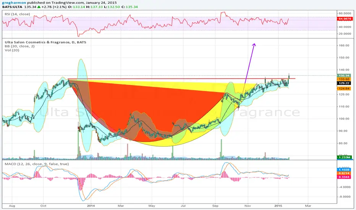Click the orange 0.8214 signal tag
The height and width of the screenshot is (210, 356).
pyautogui.click(x=344, y=173)
